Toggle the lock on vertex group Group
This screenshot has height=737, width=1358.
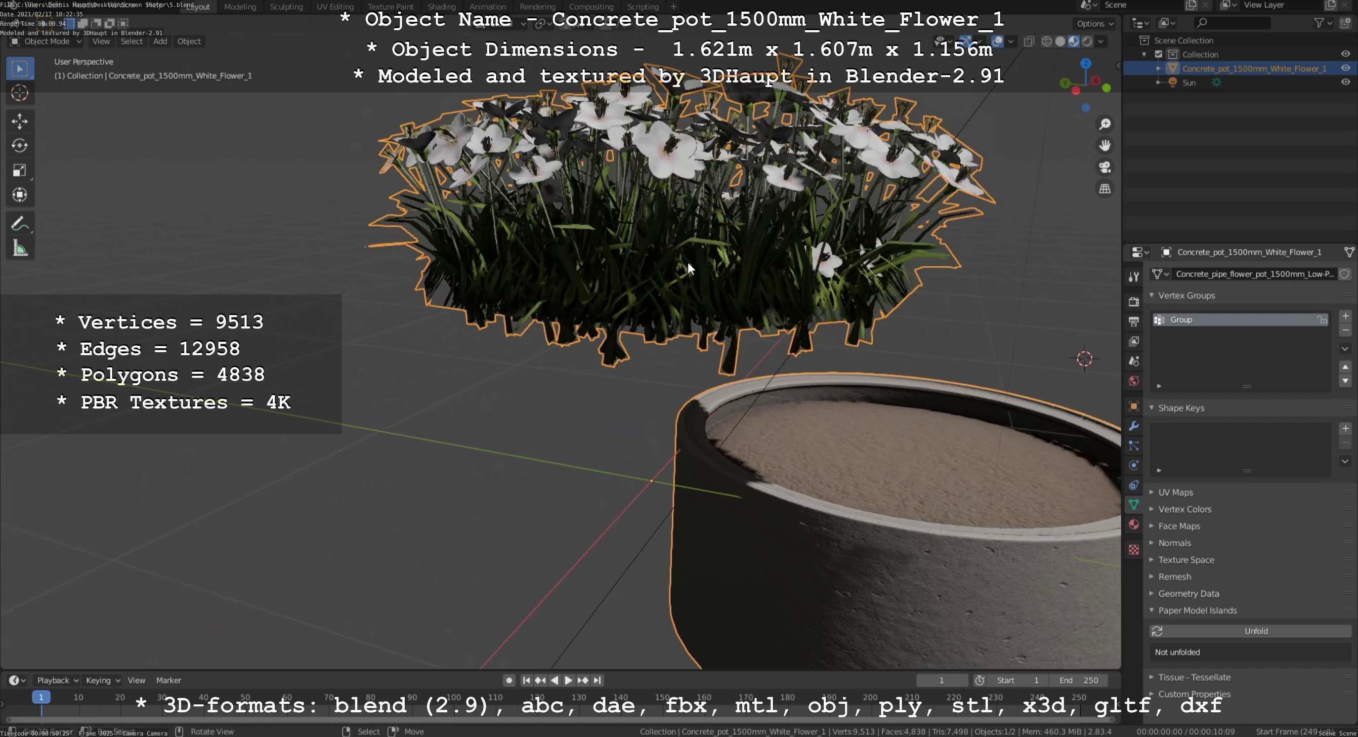tap(1321, 320)
